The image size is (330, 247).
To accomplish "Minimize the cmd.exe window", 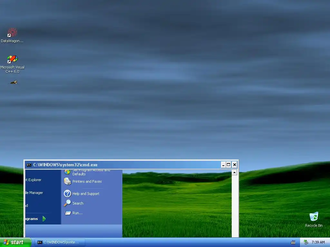I will (x=223, y=165).
